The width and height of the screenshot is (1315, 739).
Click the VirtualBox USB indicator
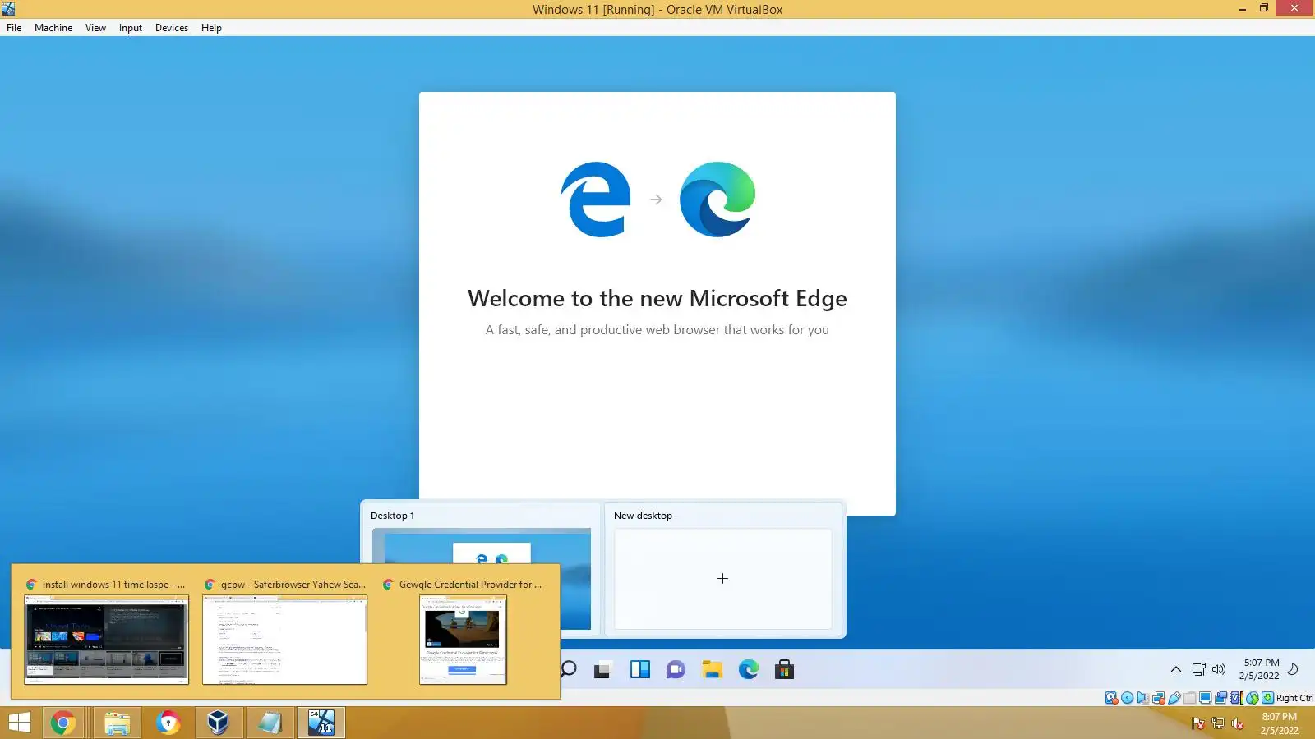coord(1174,698)
